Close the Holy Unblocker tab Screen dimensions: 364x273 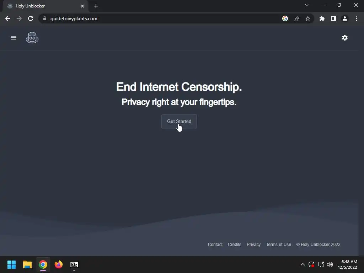[x=82, y=6]
